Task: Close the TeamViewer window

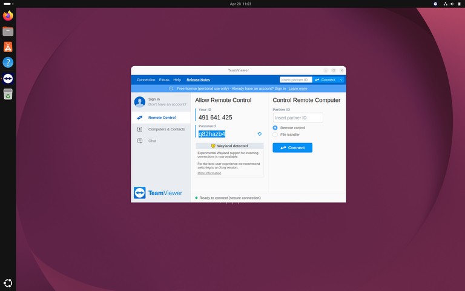Action: coord(341,70)
